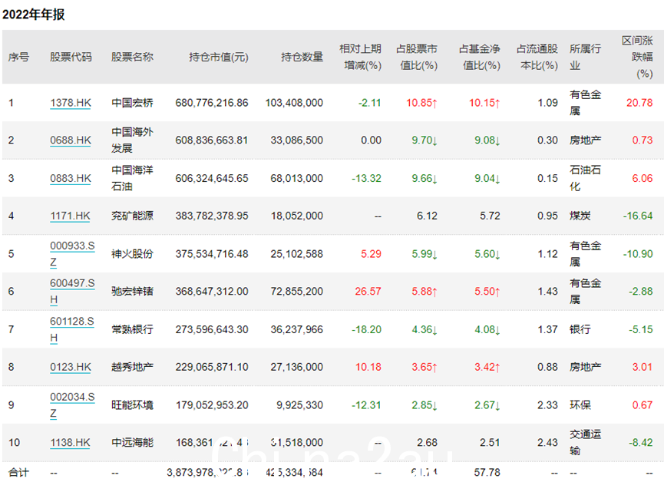Viewport: 664px width, 482px height.
Task: Click the 股票代码 column header
Action: [71, 57]
